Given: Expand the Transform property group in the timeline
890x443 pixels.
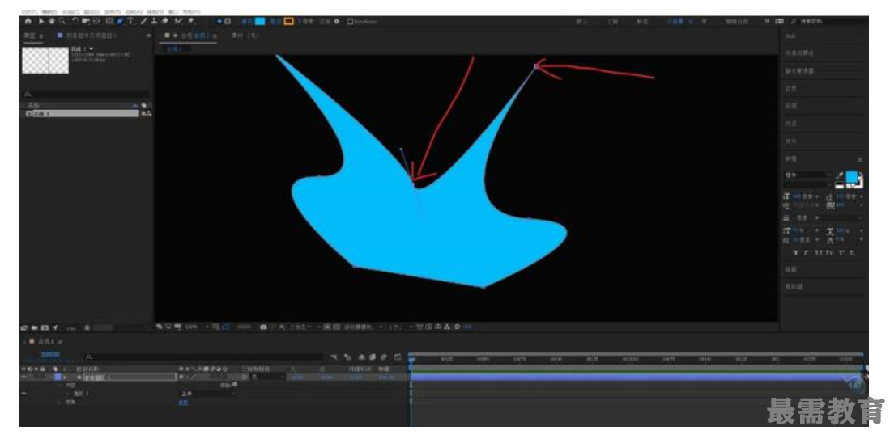Looking at the screenshot, I should tap(60, 402).
